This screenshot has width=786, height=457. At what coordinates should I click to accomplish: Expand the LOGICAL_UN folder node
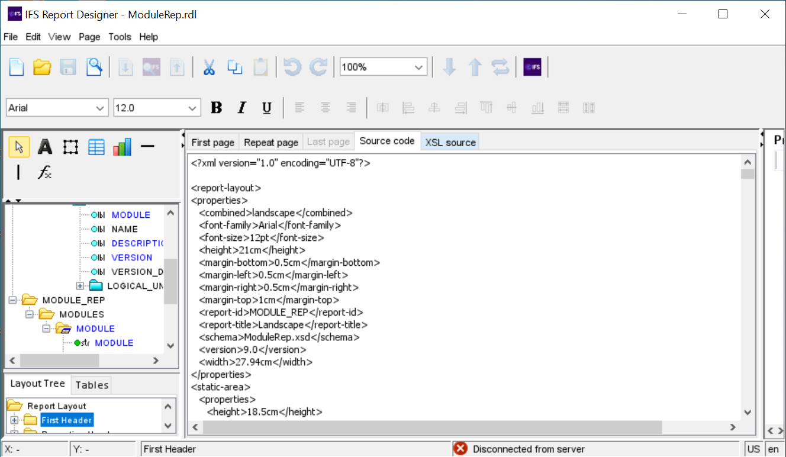coord(80,286)
